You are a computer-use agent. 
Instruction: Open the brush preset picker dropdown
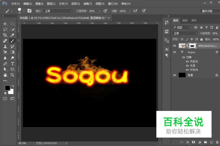(x=24, y=11)
